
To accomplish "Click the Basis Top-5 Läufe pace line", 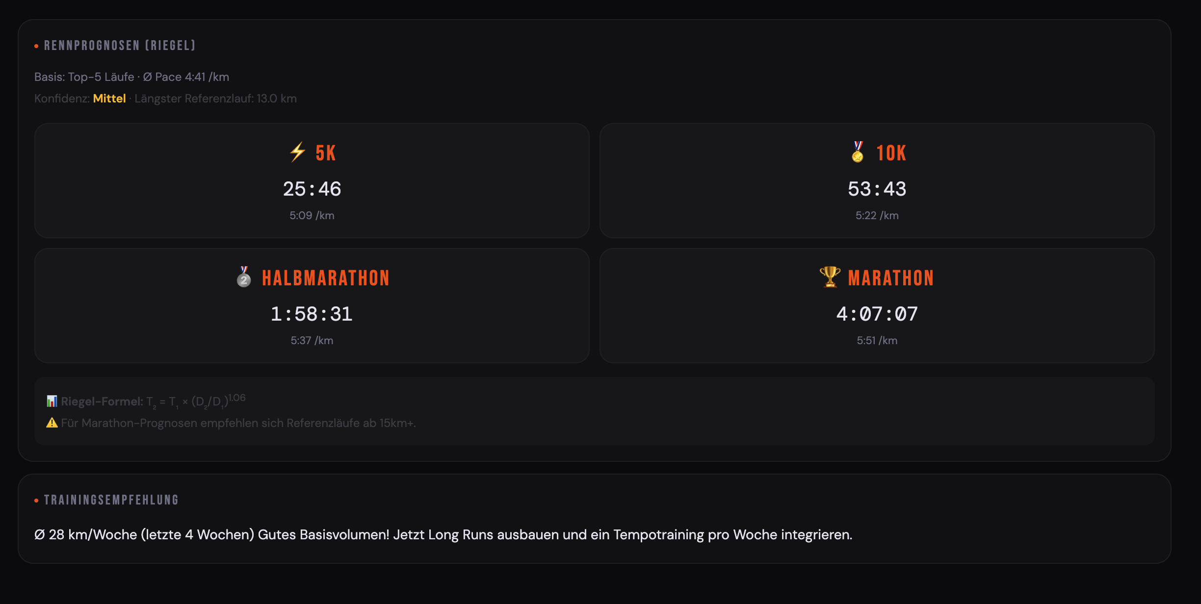I will (x=131, y=77).
